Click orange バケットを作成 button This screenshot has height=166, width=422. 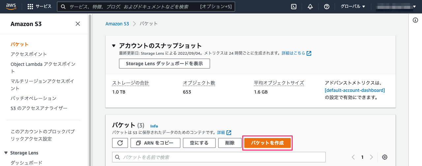267,143
